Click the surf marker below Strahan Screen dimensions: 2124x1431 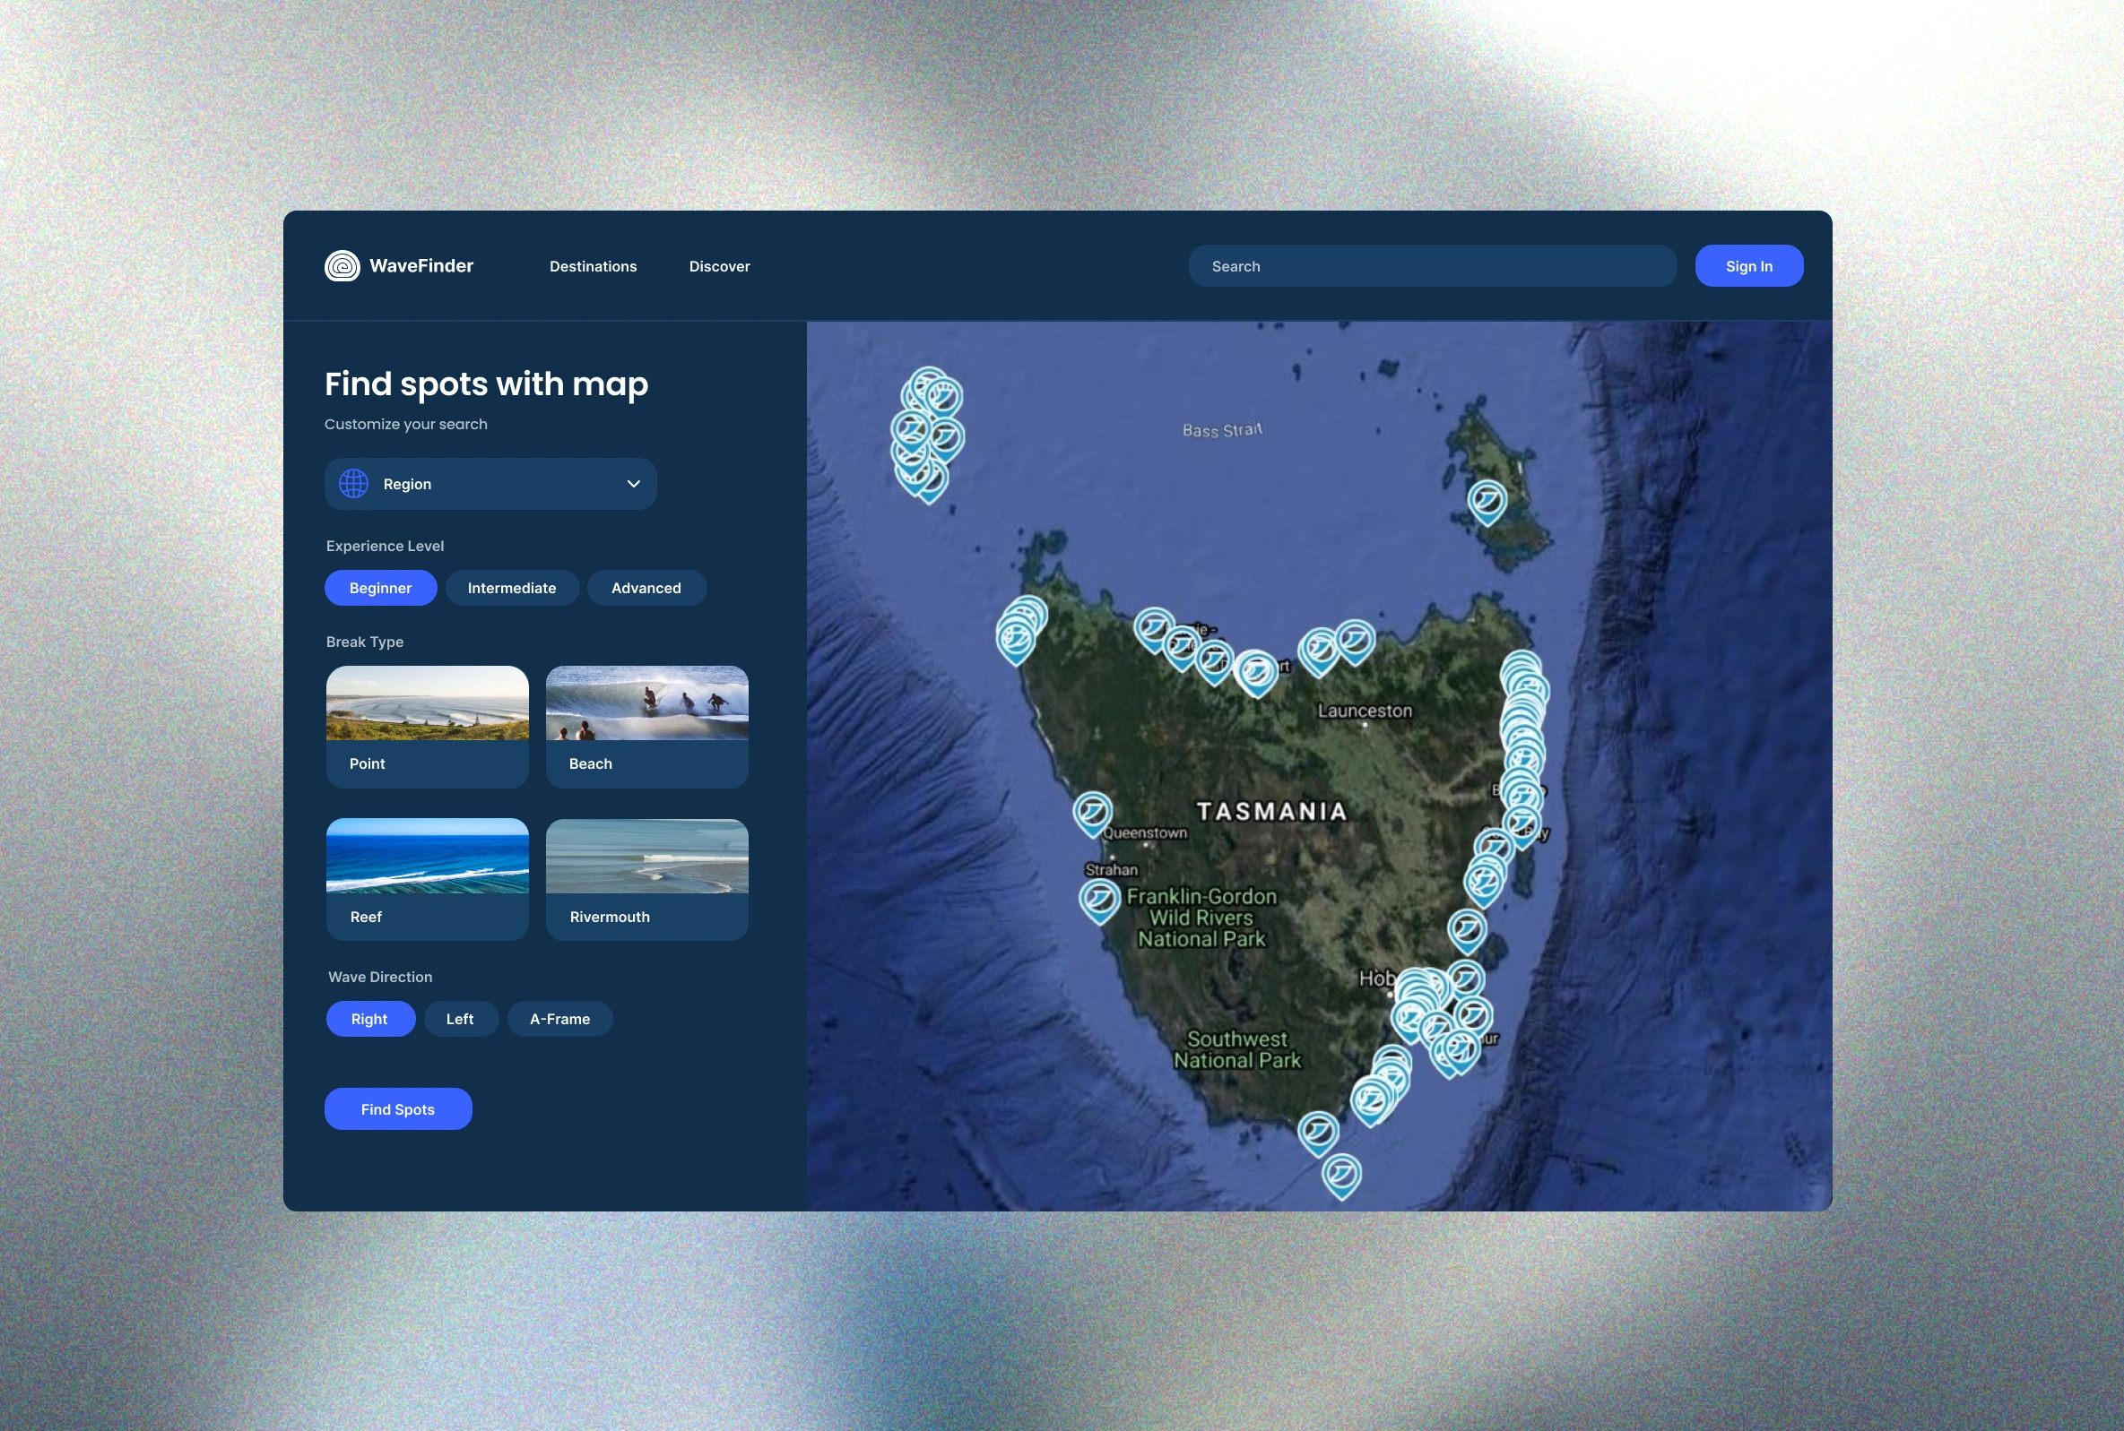(1098, 898)
